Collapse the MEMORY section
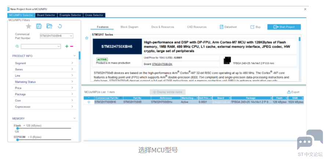This screenshot has width=326, height=160. click(75, 118)
